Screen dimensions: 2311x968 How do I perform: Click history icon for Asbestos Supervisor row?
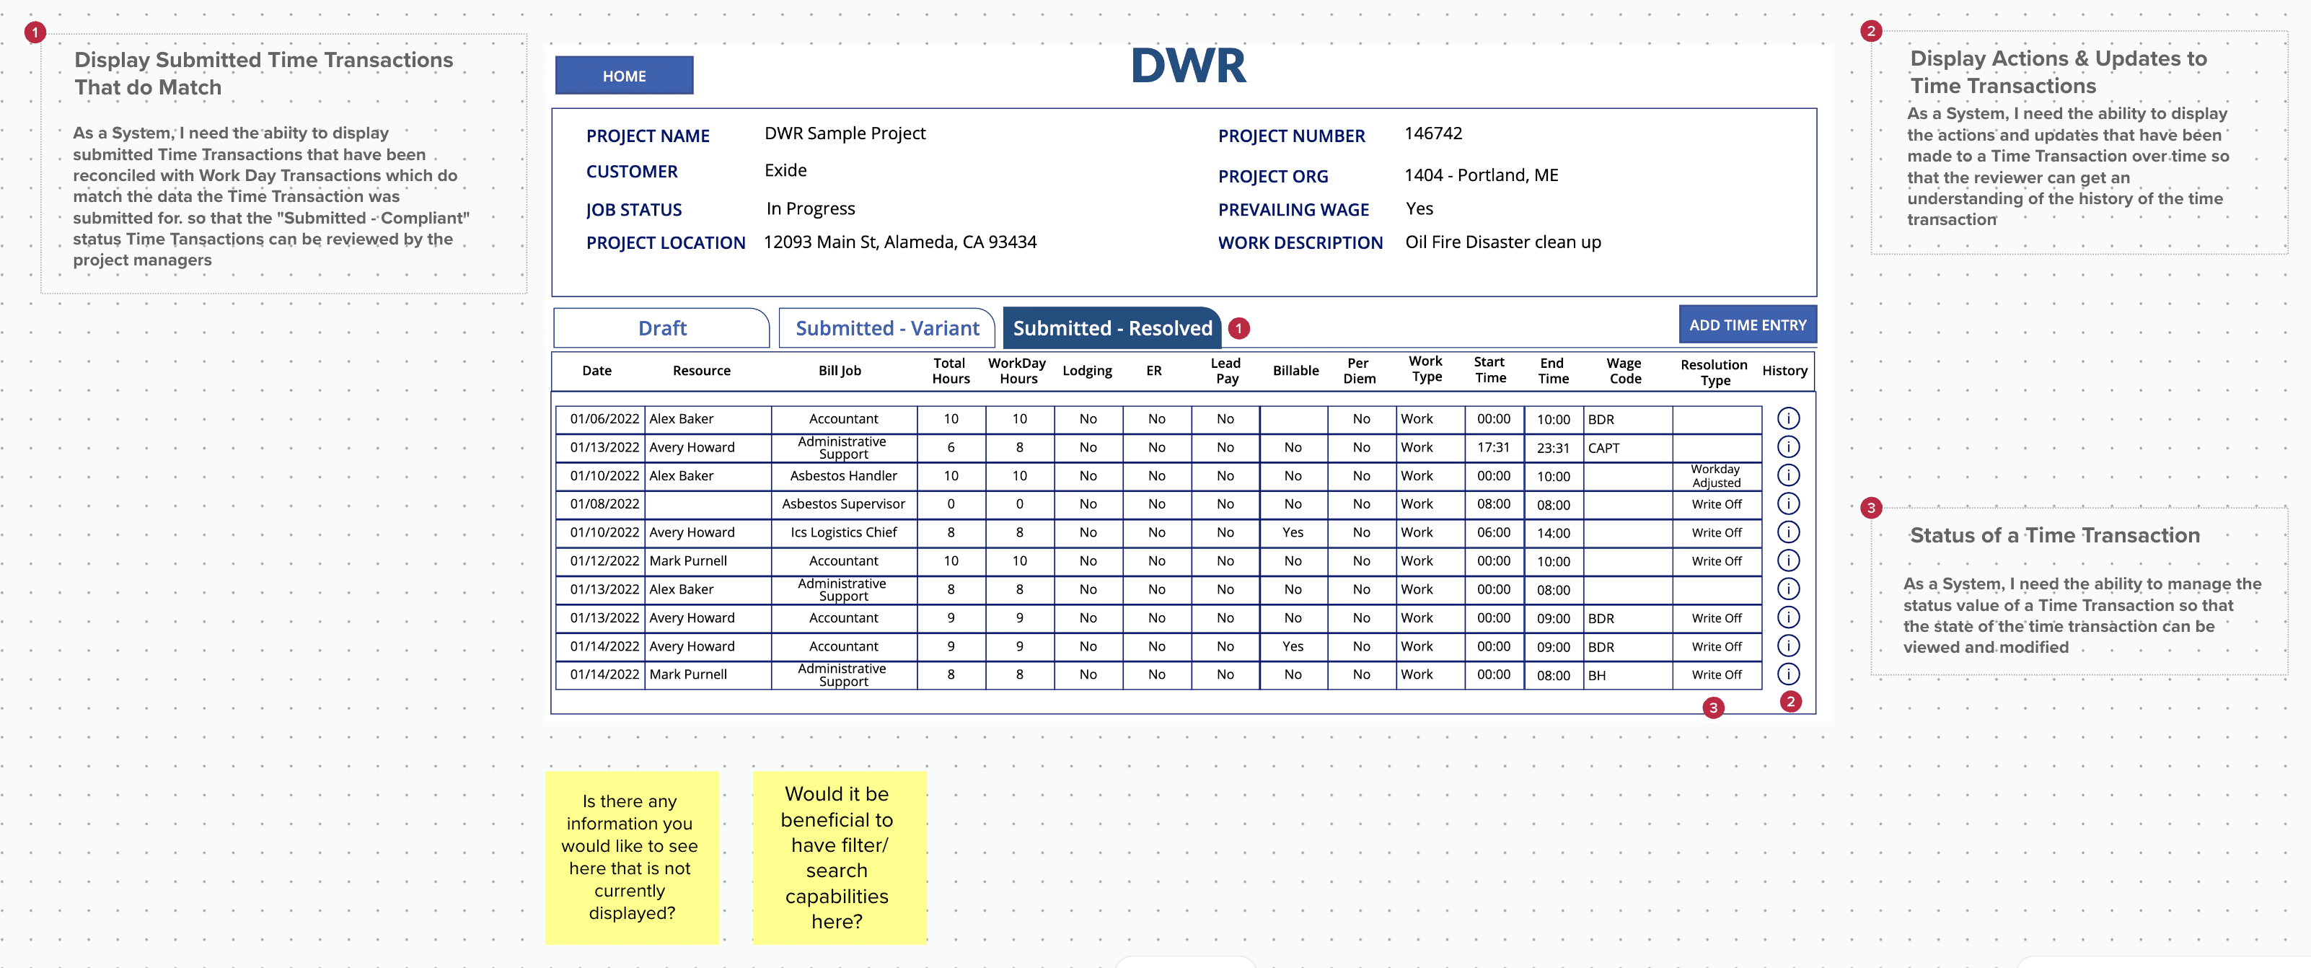(x=1787, y=503)
